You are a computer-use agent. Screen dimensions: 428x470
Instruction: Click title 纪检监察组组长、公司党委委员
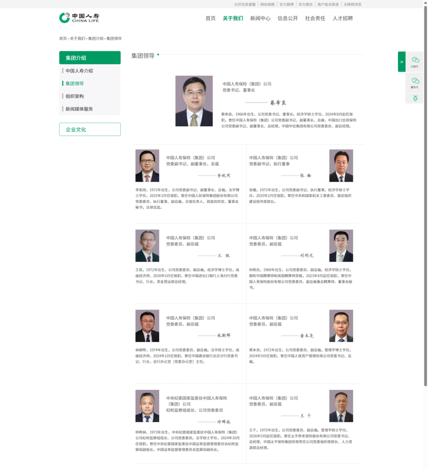[194, 410]
